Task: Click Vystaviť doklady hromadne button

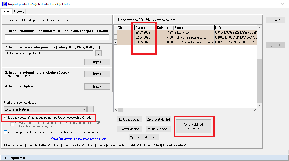Action: tap(193, 126)
